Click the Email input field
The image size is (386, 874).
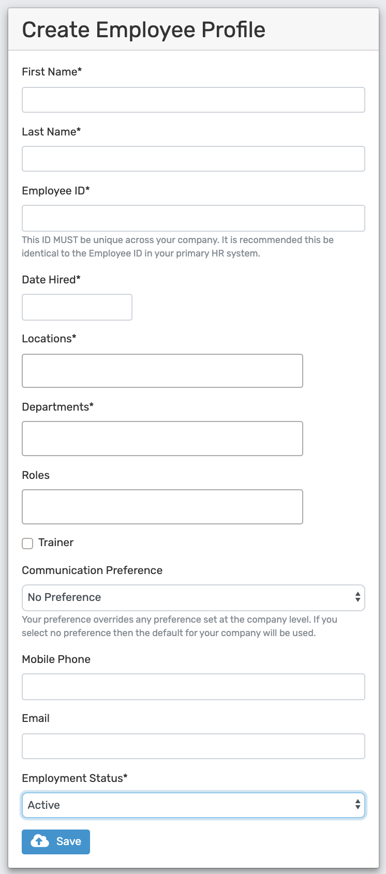[x=193, y=746]
